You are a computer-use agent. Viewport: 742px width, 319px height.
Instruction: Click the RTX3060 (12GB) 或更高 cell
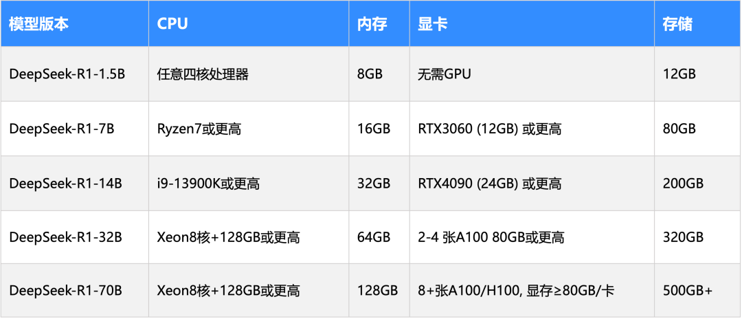click(x=532, y=129)
